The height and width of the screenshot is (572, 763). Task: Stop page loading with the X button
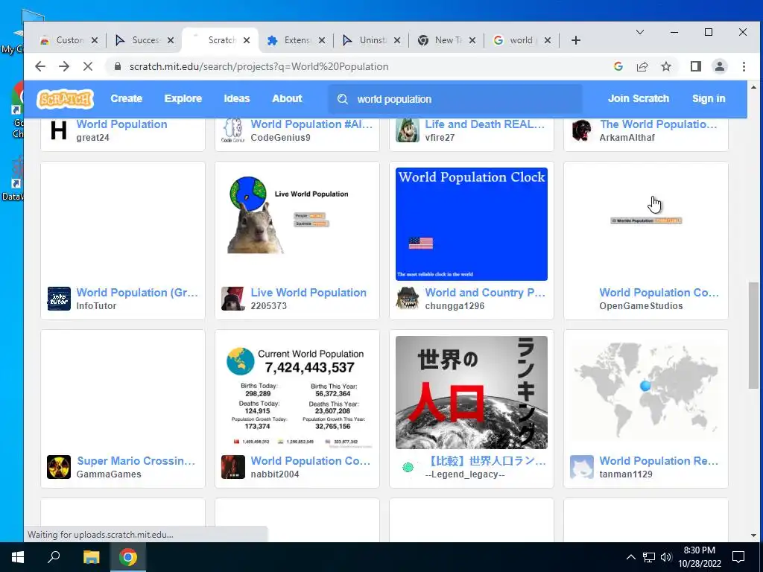click(x=88, y=66)
